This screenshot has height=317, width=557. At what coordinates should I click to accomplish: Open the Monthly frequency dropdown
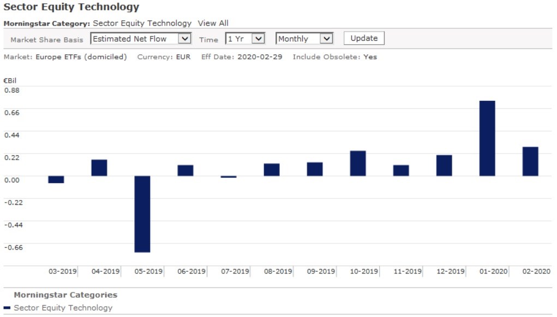(x=304, y=39)
